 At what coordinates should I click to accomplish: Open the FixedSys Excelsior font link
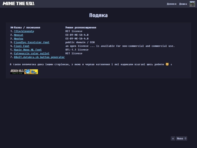tap(32, 42)
